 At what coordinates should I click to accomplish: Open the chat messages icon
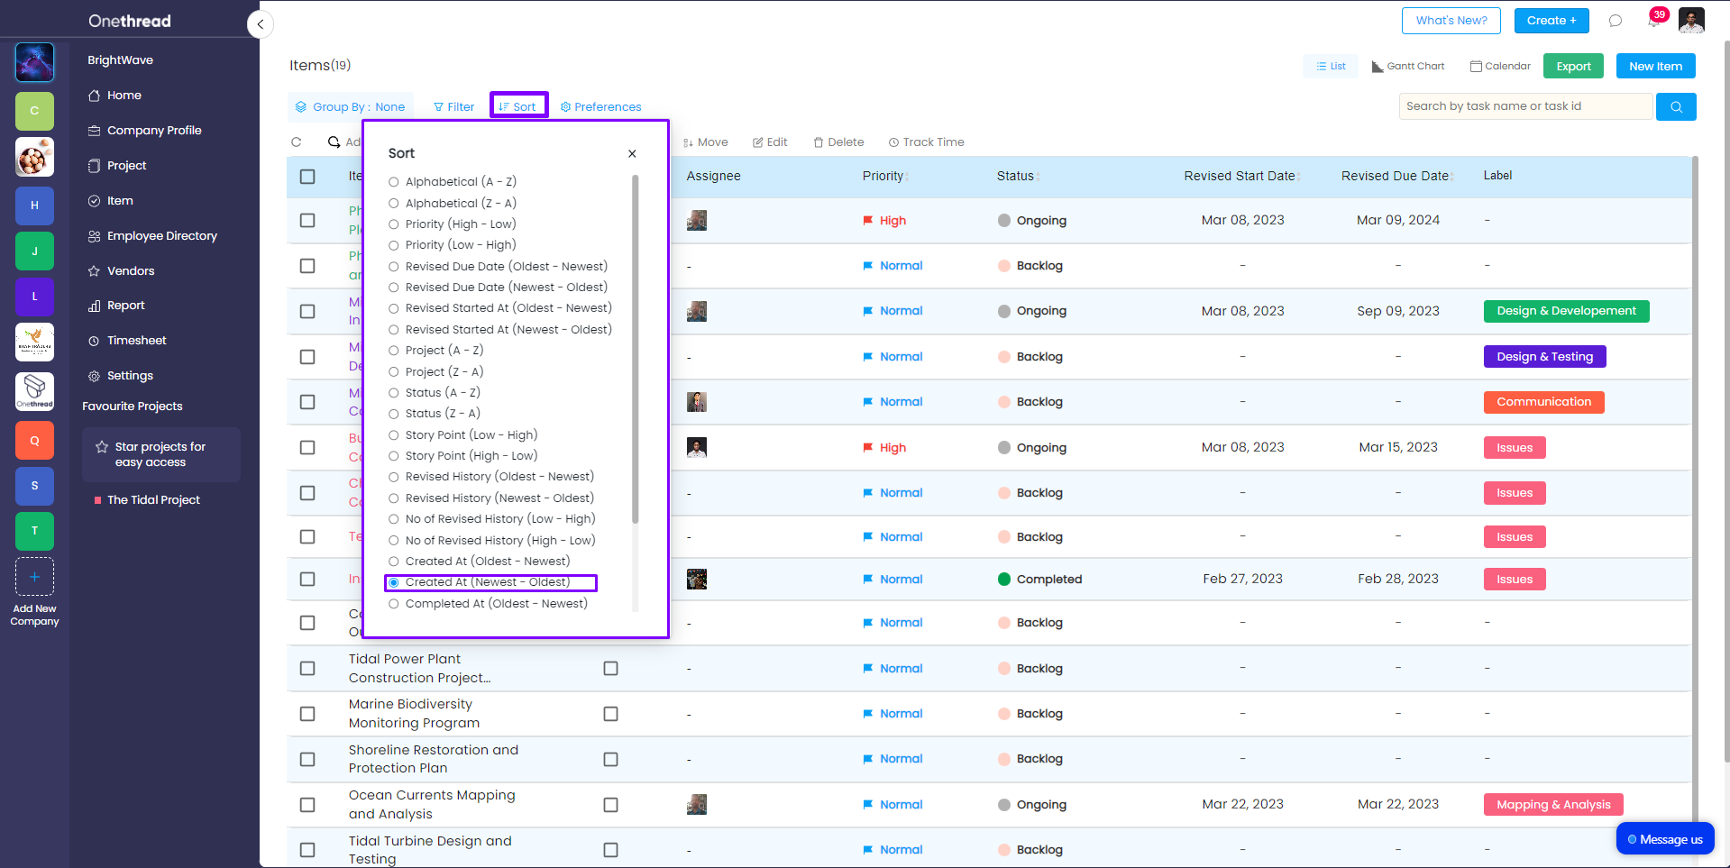[x=1616, y=21]
